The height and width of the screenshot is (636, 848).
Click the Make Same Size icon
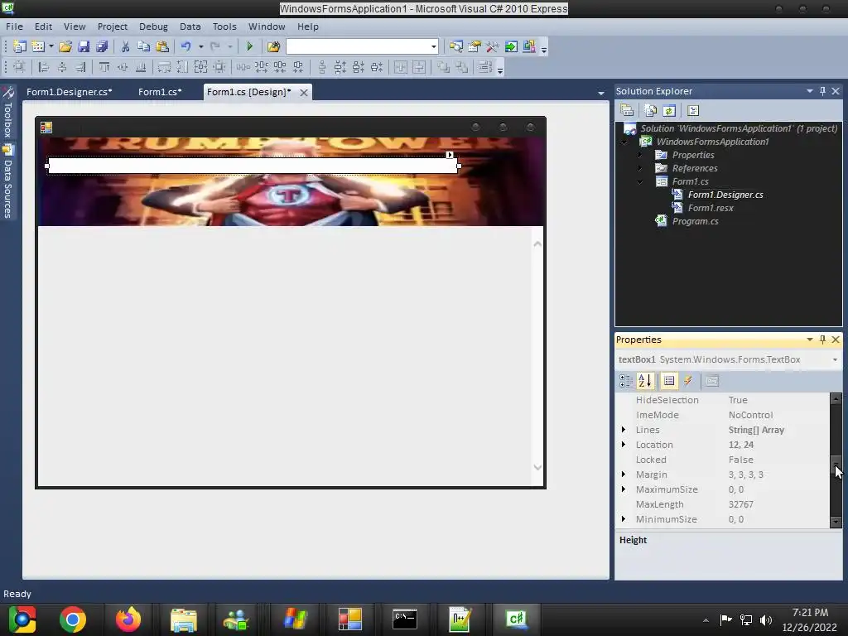click(x=200, y=67)
